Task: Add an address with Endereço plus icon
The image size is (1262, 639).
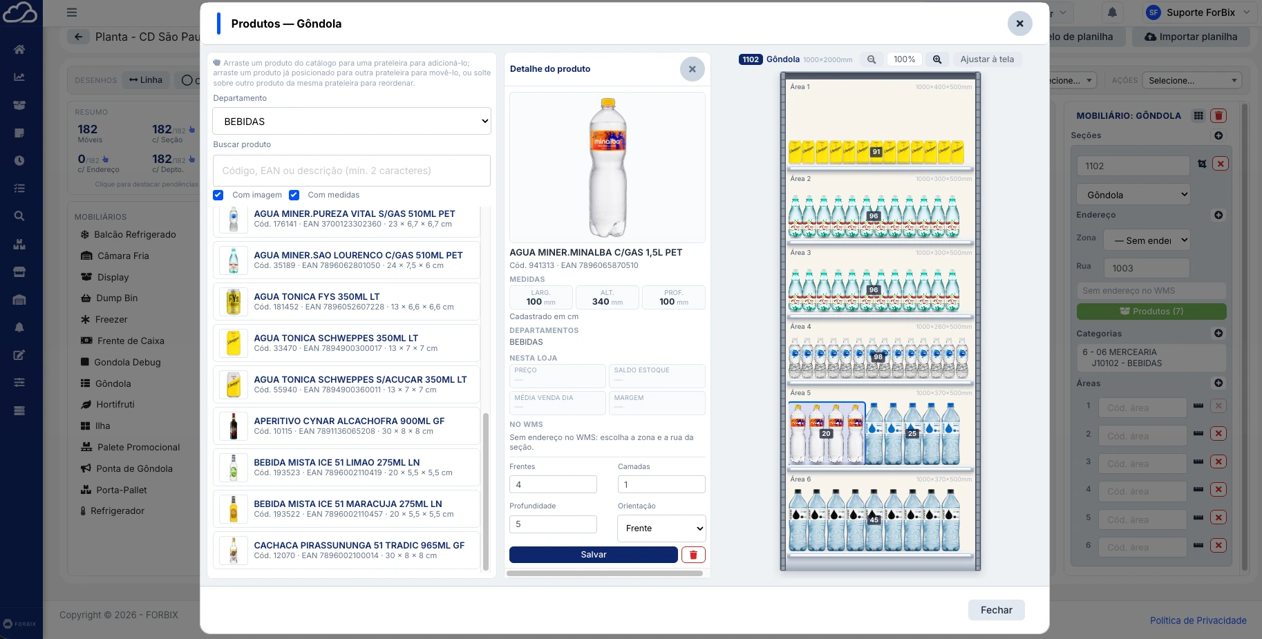Action: [1218, 215]
